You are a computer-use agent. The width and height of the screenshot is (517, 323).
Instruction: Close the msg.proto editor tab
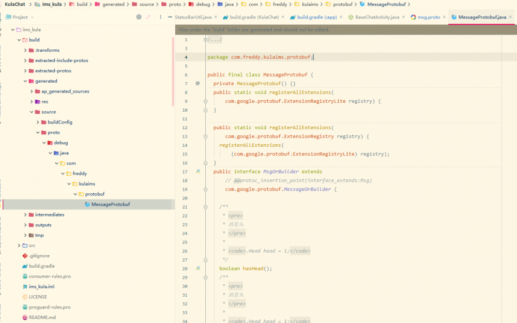click(x=445, y=17)
